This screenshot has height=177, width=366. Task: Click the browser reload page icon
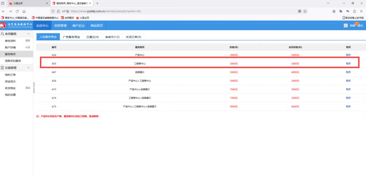(x=17, y=11)
